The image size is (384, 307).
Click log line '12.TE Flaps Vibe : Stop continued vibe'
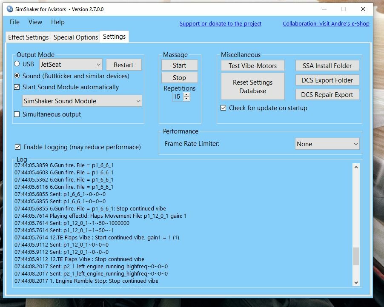click(79, 259)
